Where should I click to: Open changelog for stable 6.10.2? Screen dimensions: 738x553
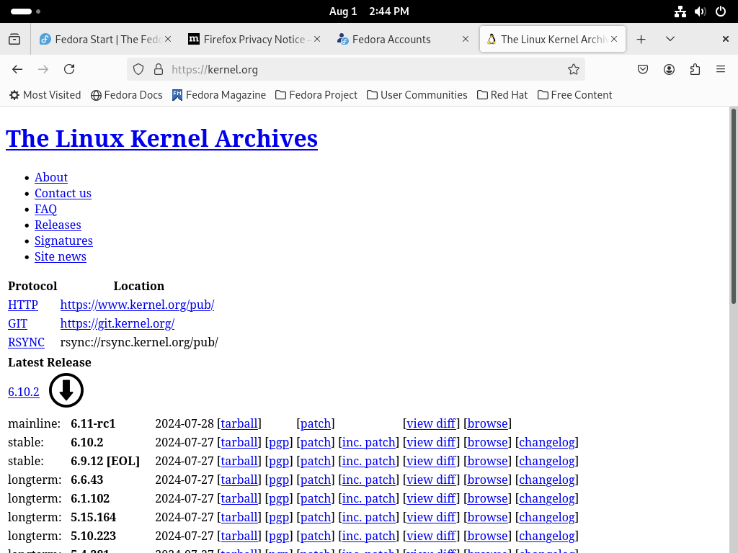pyautogui.click(x=546, y=443)
